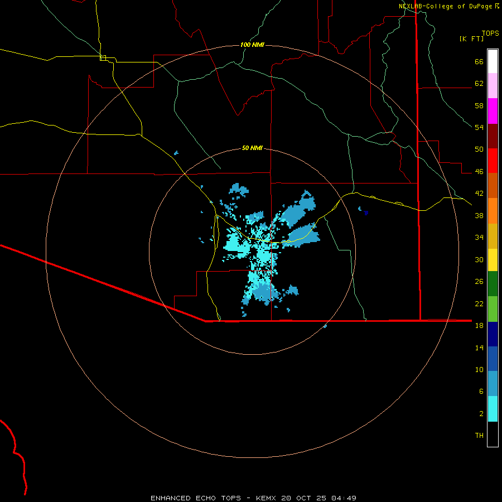Select the cyan legend swatch
The height and width of the screenshot is (502, 502).
(x=493, y=409)
